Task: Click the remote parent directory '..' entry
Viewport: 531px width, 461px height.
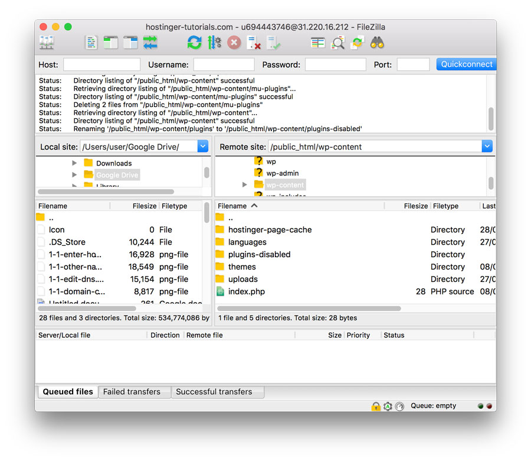Action: coord(355,217)
